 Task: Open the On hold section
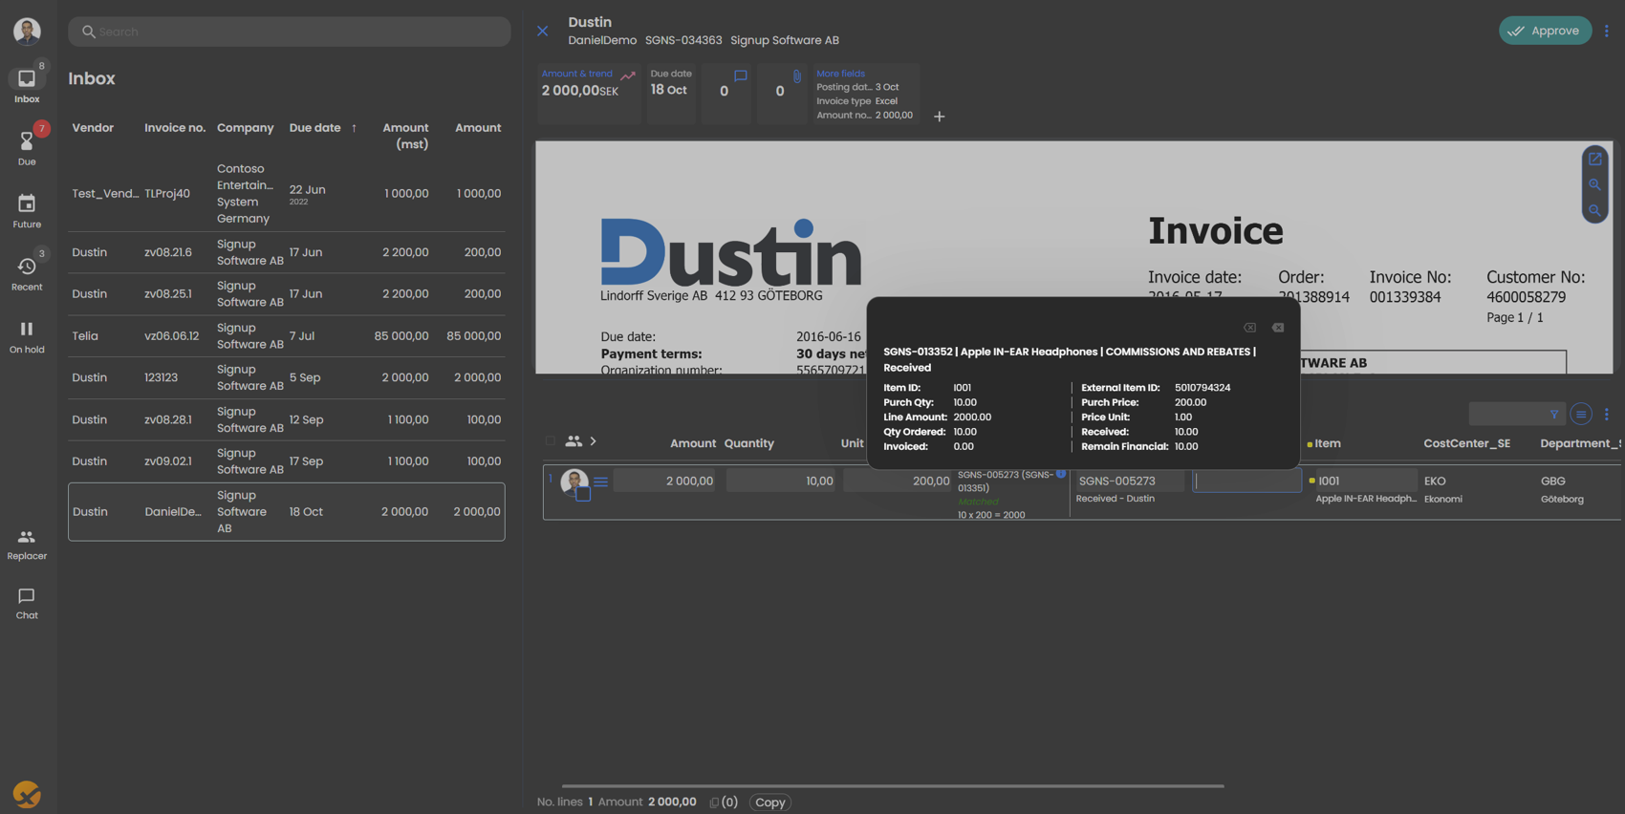point(27,335)
